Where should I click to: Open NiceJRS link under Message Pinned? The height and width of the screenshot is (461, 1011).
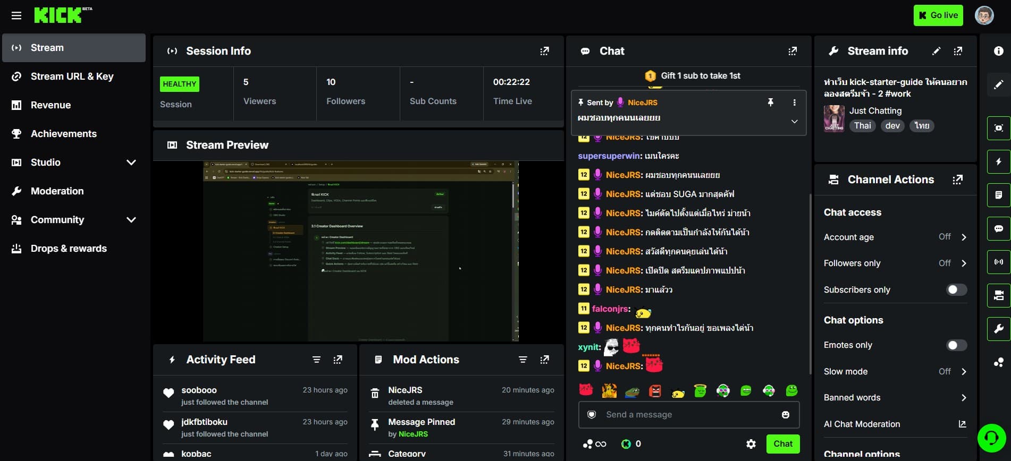(x=413, y=434)
